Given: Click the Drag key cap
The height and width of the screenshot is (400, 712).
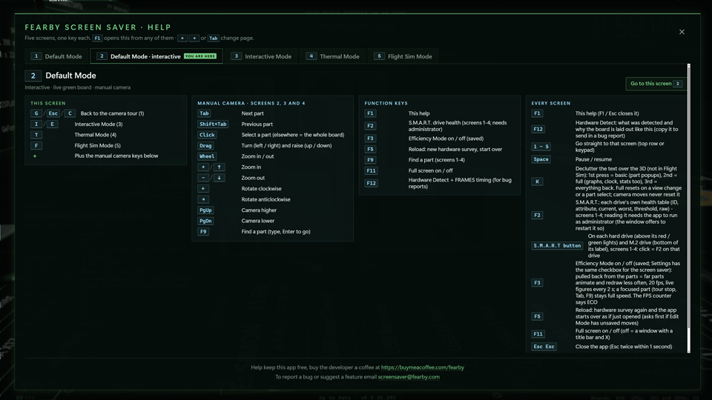Looking at the screenshot, I should [205, 146].
